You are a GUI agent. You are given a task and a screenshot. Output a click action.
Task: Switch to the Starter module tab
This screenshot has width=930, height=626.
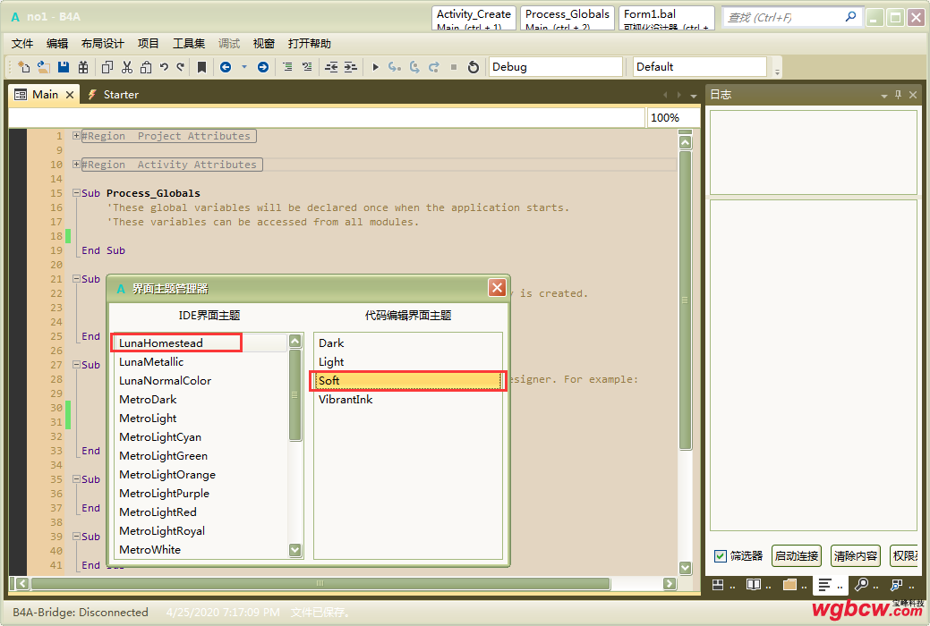114,95
